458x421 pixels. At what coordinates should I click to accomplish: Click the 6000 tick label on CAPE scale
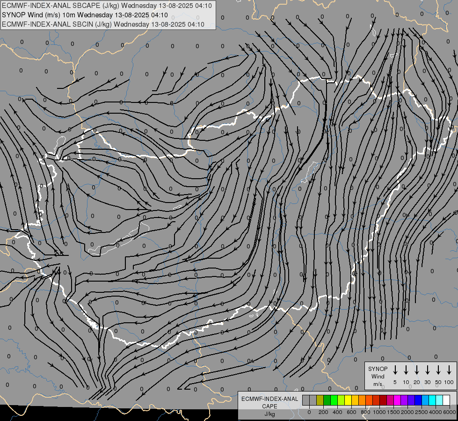pyautogui.click(x=450, y=412)
